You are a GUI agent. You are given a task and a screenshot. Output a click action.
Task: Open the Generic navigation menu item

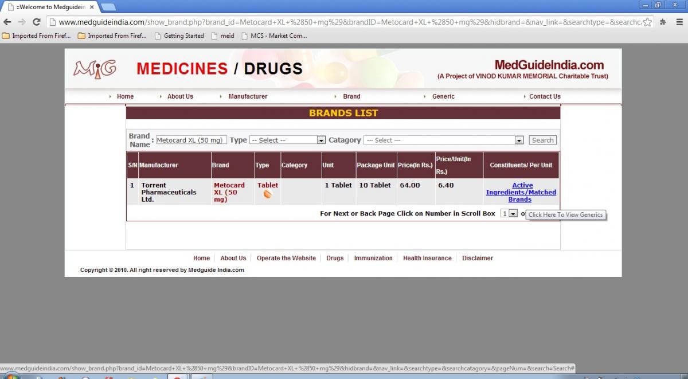(x=443, y=96)
